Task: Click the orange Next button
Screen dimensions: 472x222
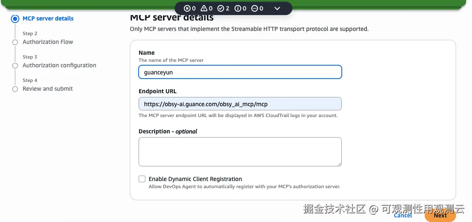Action: pos(440,215)
